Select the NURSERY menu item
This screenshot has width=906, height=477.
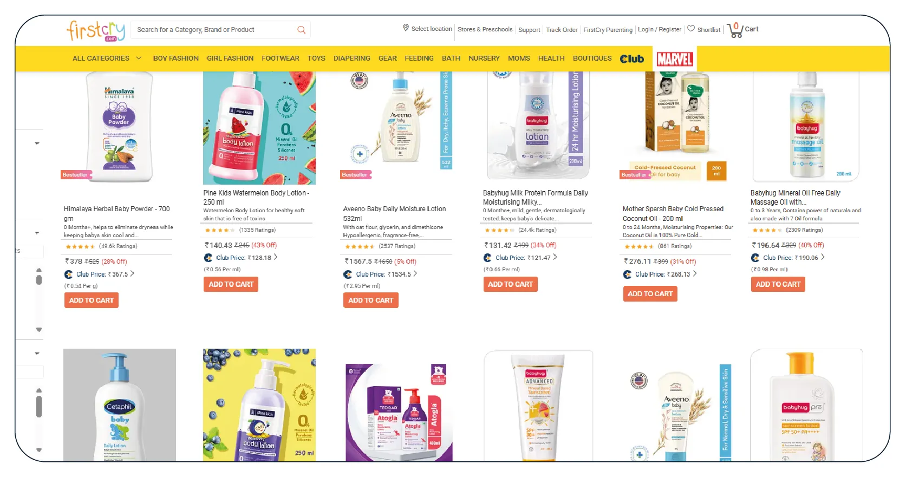pyautogui.click(x=484, y=58)
